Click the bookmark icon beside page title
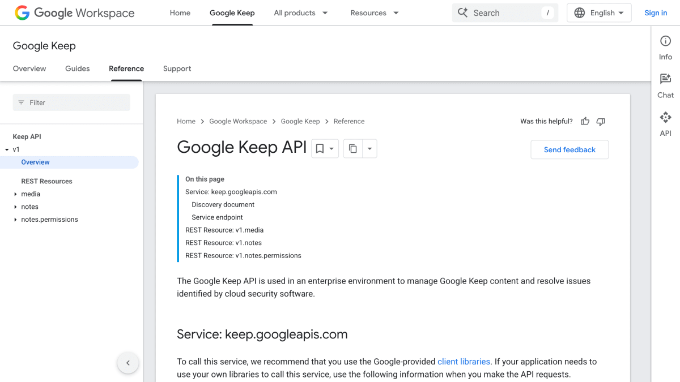The image size is (680, 382). point(320,148)
